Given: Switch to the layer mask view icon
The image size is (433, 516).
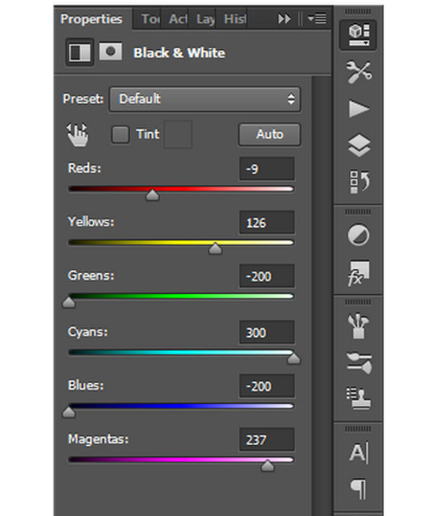Looking at the screenshot, I should pyautogui.click(x=110, y=53).
